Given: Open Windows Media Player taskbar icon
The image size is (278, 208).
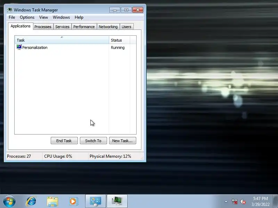Looking at the screenshot, I should pyautogui.click(x=73, y=201).
